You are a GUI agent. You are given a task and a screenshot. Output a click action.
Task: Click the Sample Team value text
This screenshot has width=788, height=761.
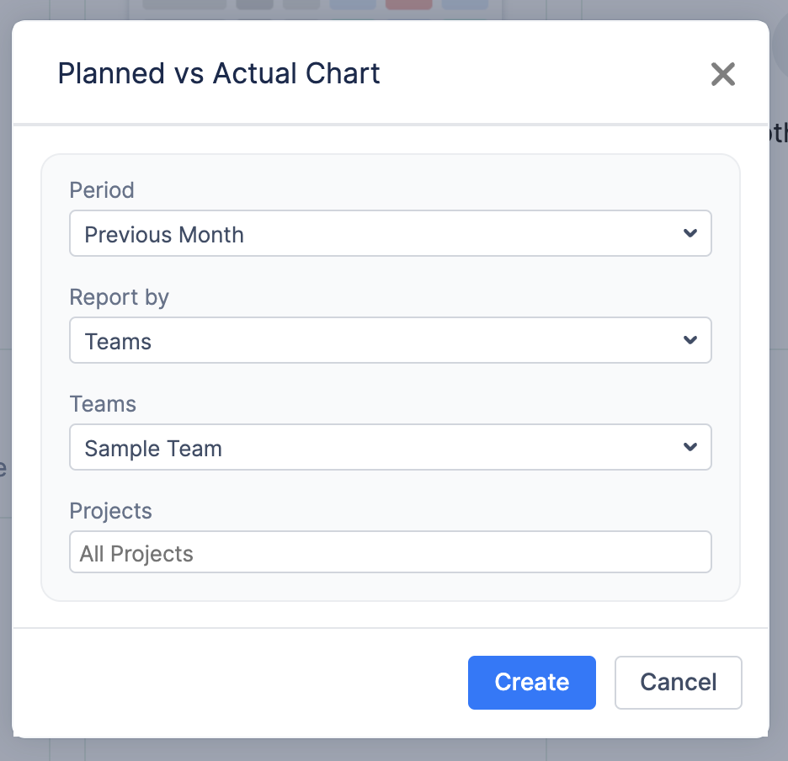153,449
